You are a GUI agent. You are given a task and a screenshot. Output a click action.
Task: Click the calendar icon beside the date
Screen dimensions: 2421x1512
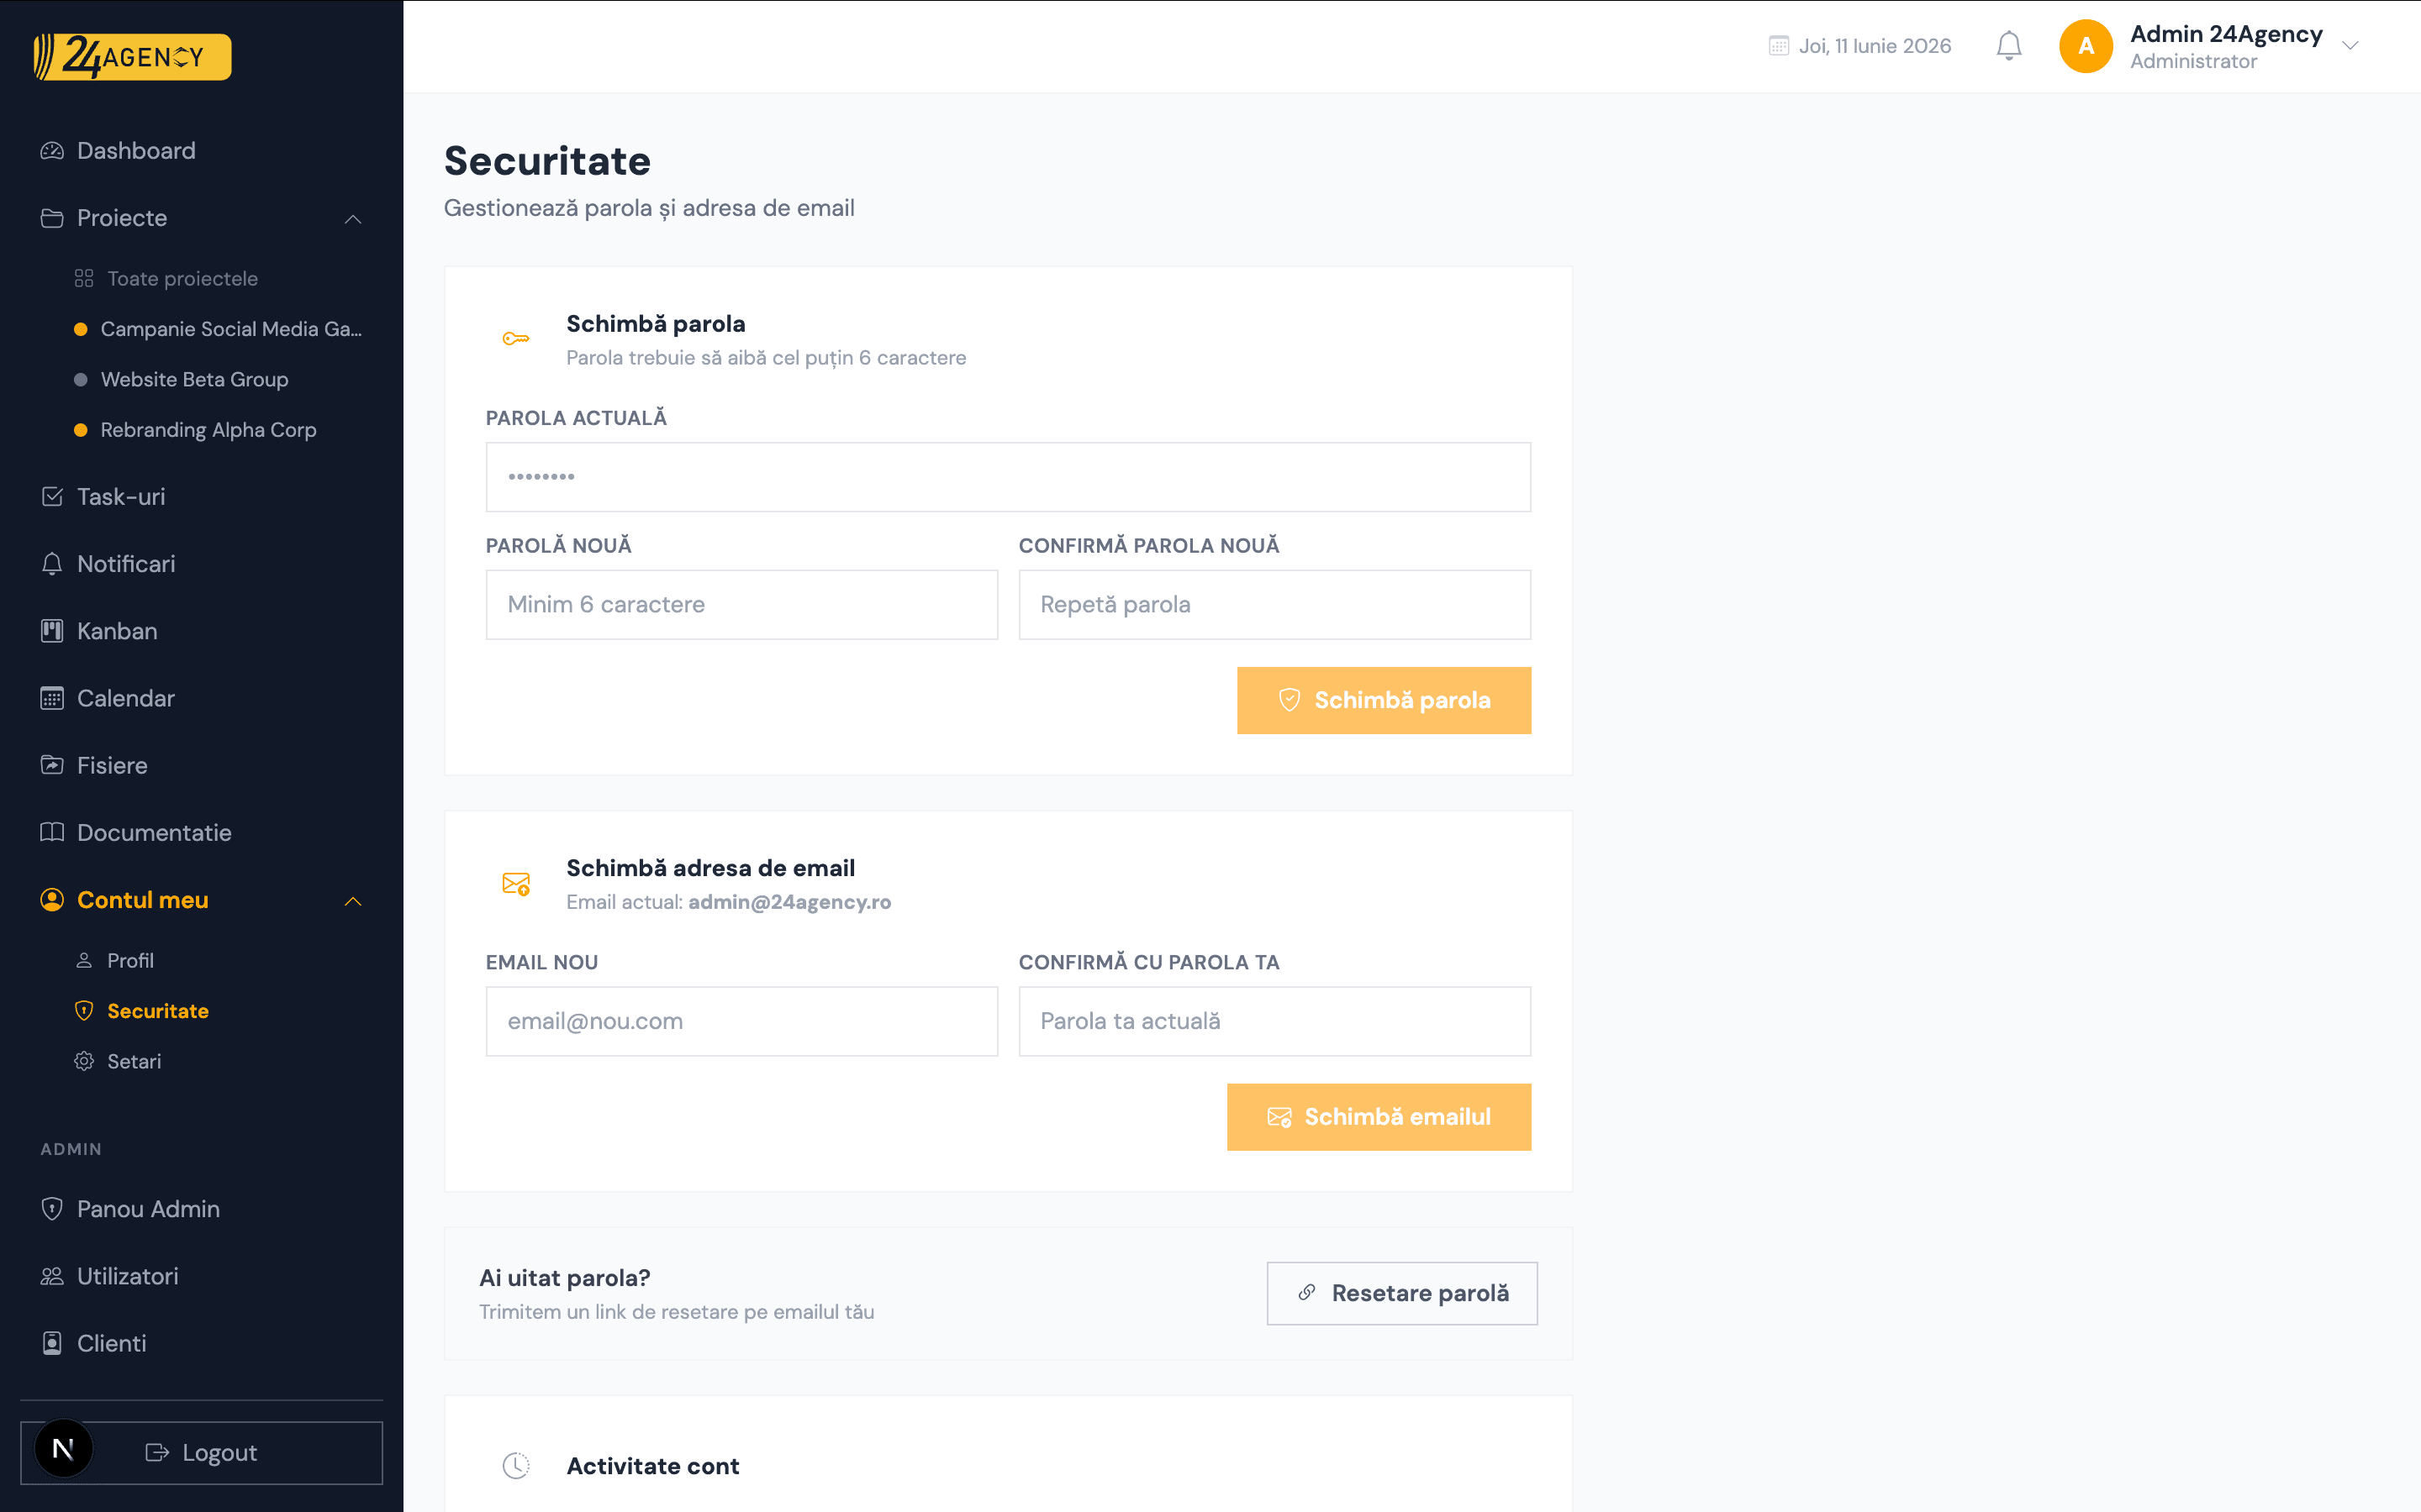[1779, 46]
